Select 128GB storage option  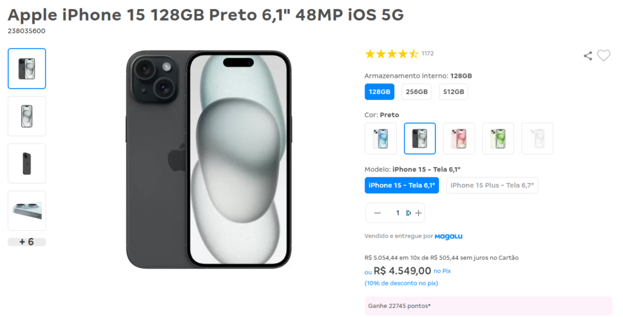pos(379,92)
